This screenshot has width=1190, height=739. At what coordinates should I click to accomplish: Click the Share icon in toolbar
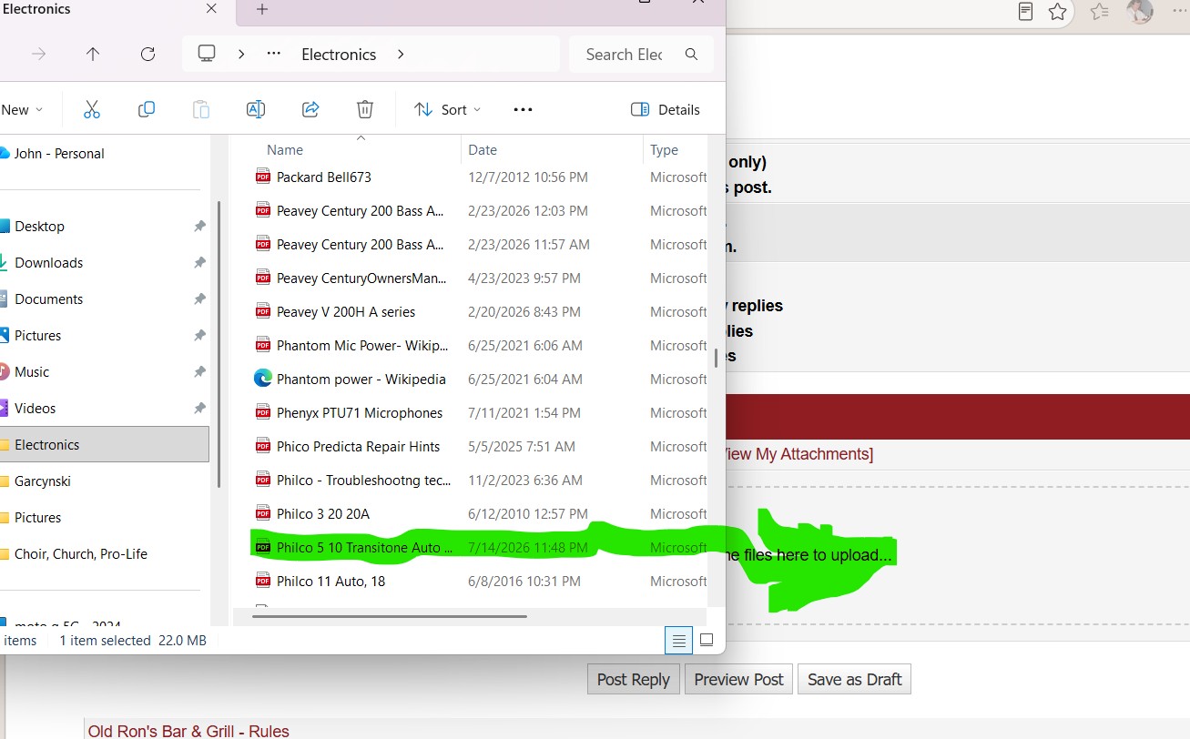tap(310, 109)
